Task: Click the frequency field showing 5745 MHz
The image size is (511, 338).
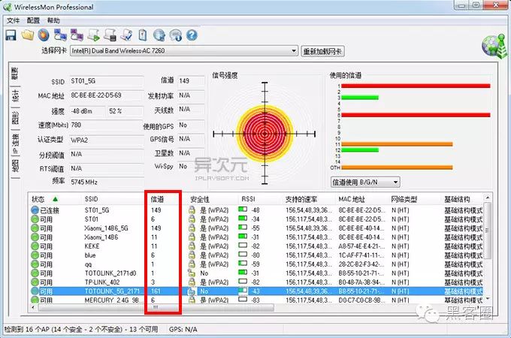Action: pos(106,182)
